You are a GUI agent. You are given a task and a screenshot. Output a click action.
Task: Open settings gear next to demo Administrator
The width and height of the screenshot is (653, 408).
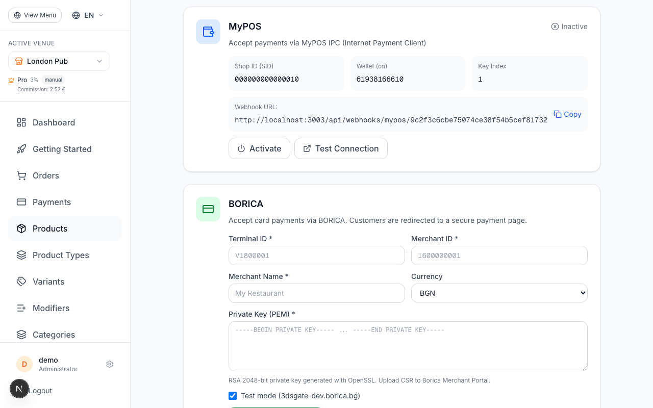pyautogui.click(x=110, y=364)
